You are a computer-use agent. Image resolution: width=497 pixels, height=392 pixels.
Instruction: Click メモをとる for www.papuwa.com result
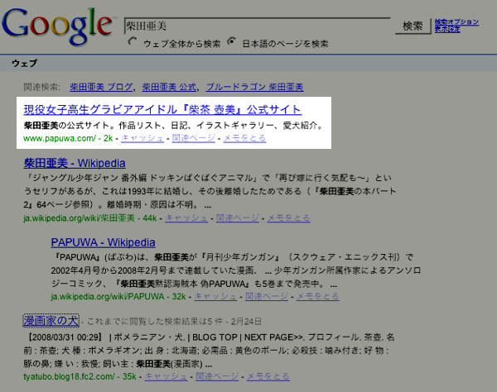click(244, 138)
